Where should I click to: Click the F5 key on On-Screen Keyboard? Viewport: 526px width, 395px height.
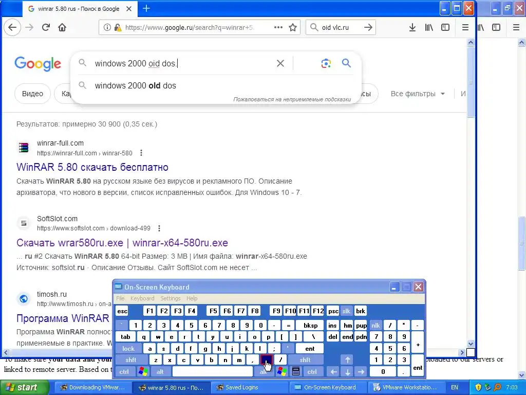click(213, 311)
